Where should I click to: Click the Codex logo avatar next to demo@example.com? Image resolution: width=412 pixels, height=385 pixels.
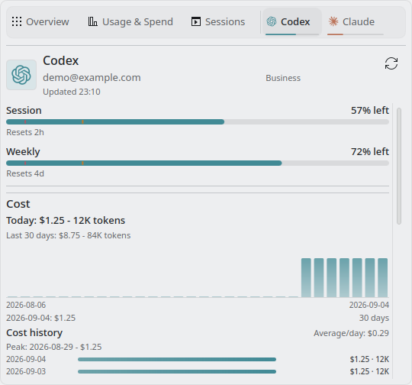click(x=21, y=75)
